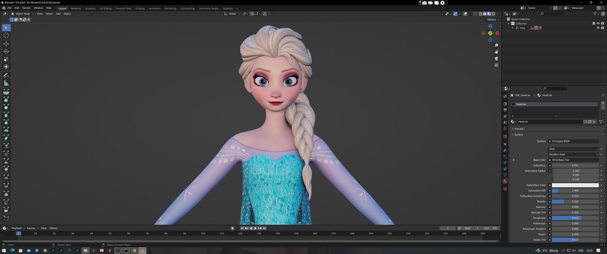Open the Add menu in viewport header
This screenshot has height=254, width=607.
point(58,14)
